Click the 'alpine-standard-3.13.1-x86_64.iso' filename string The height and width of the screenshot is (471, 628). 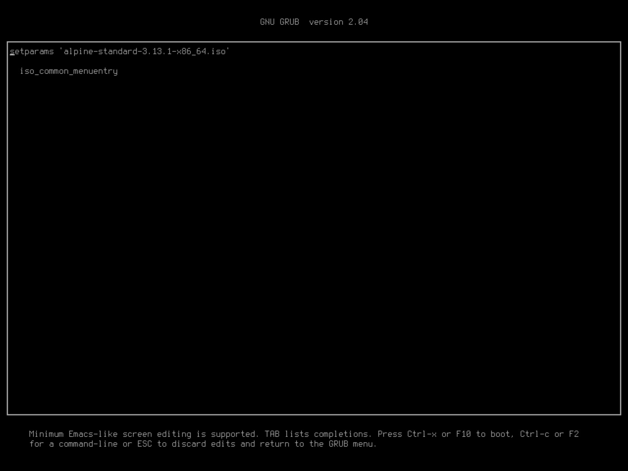[145, 52]
